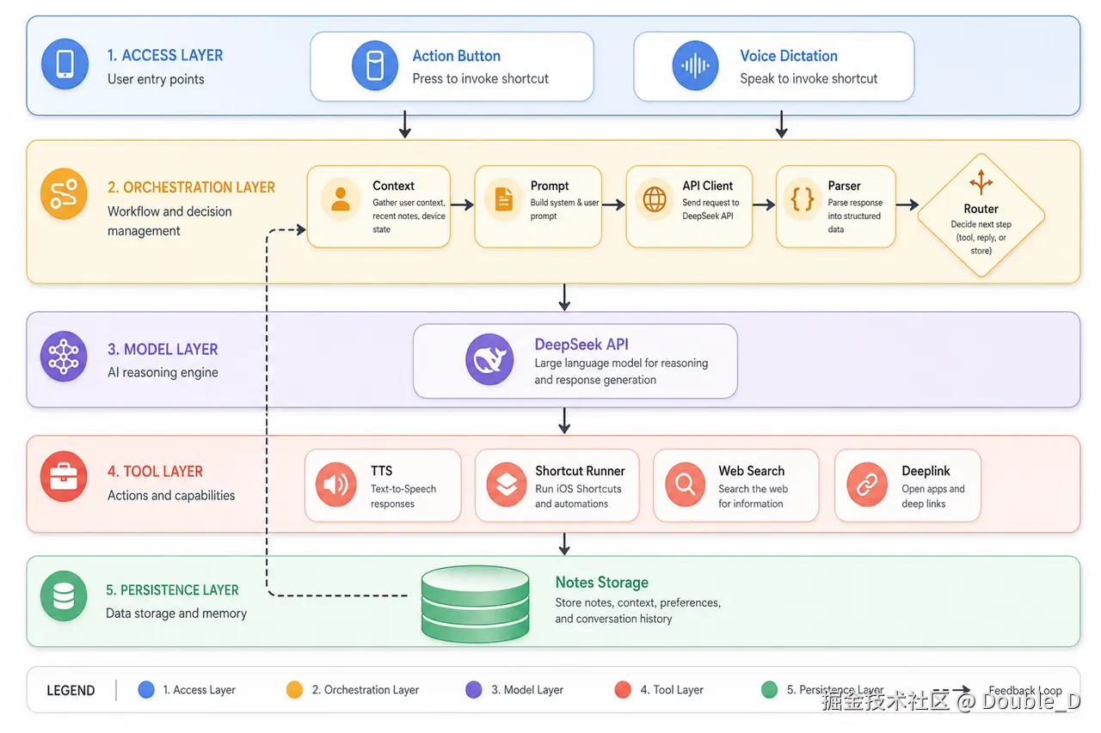Image resolution: width=1101 pixels, height=733 pixels.
Task: Select the Orchestration Layer workflow icon
Action: (x=65, y=194)
